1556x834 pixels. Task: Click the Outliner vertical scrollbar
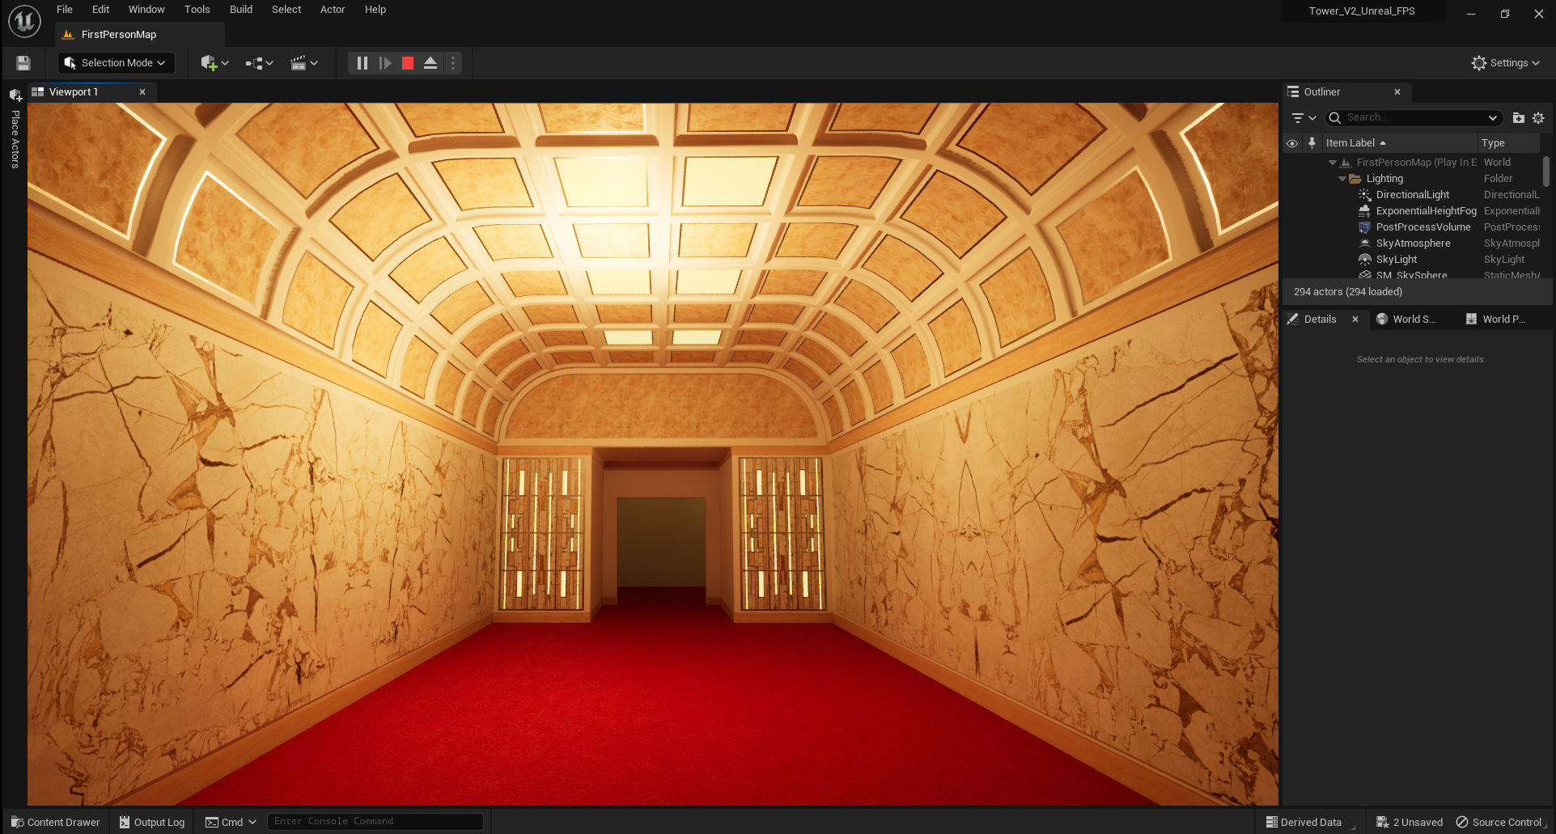1546,171
